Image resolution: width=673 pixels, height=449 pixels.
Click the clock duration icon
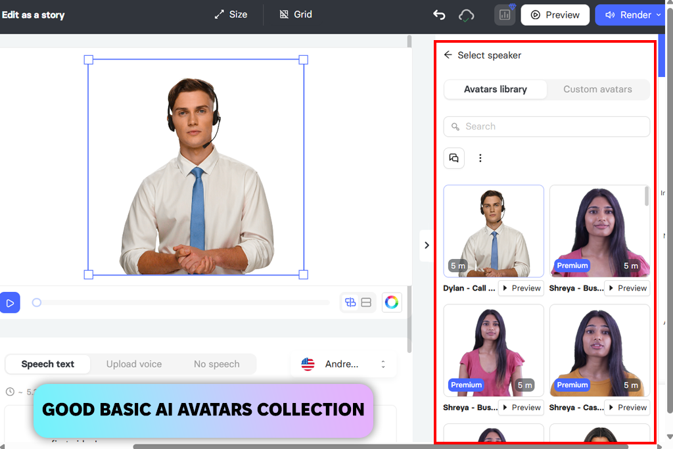click(10, 392)
